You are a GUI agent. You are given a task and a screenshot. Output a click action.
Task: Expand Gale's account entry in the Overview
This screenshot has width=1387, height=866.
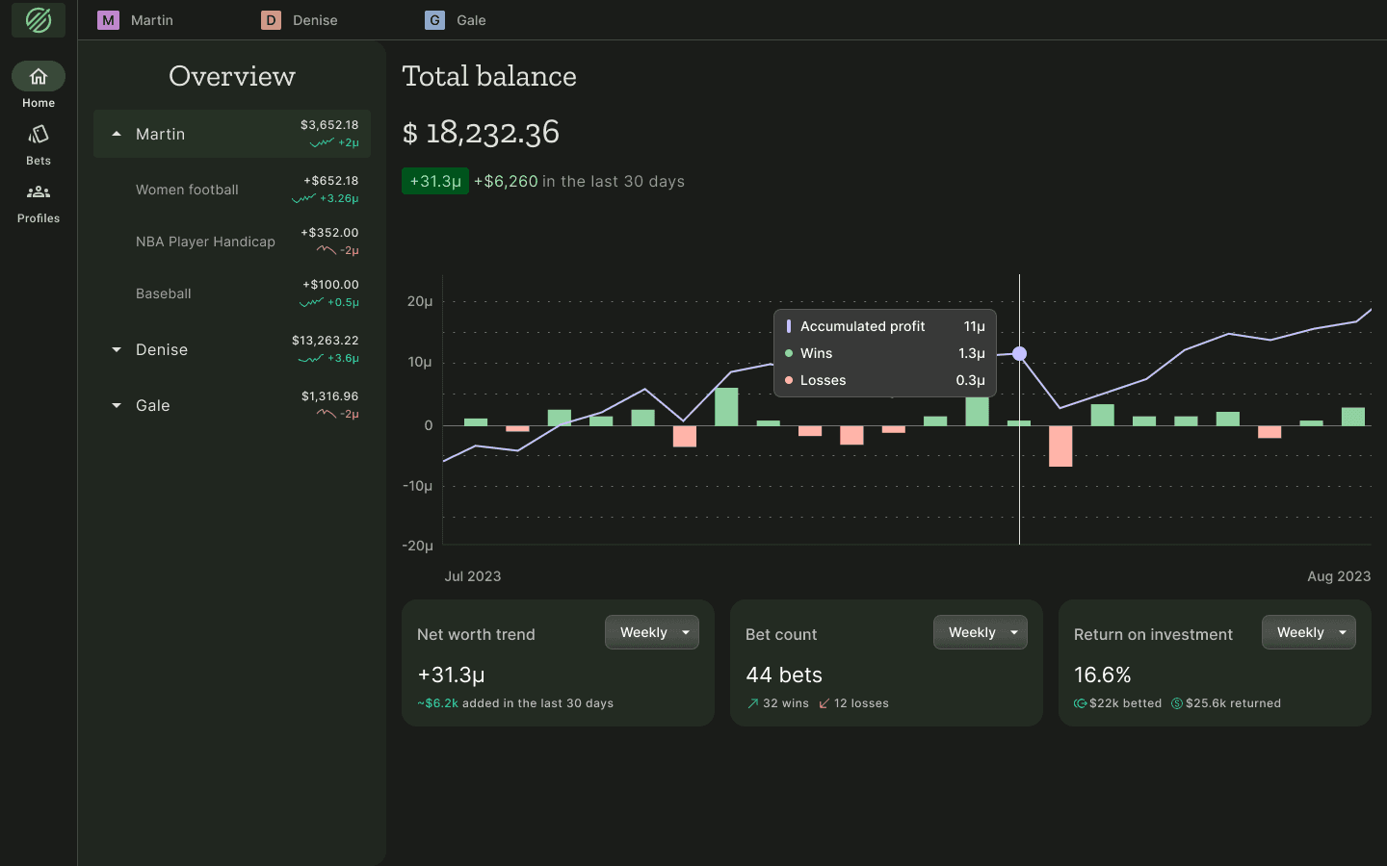coord(117,405)
